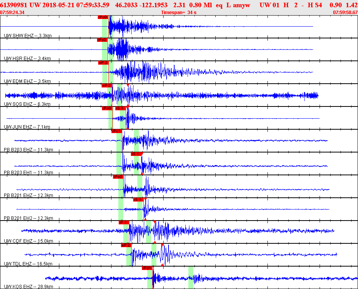
Task: Click the coordinates 46.2033 -122.1953 in header
Action: 141,5
